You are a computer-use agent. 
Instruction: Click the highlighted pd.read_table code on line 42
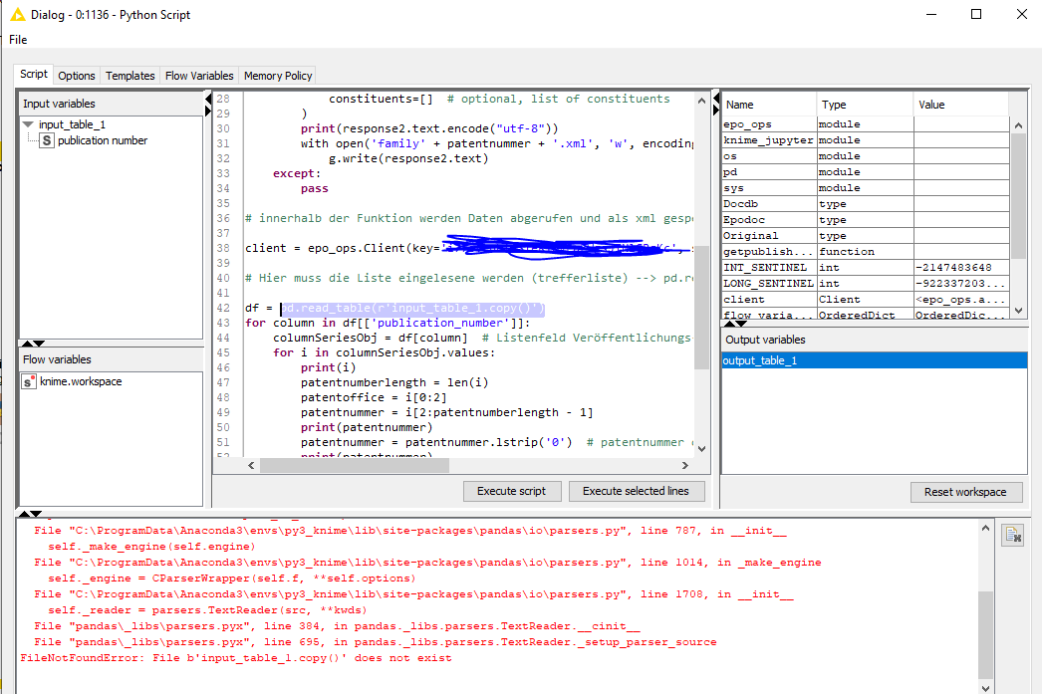tap(412, 308)
